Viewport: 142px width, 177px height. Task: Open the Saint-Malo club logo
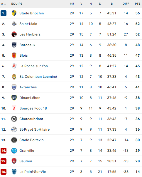point(14,24)
